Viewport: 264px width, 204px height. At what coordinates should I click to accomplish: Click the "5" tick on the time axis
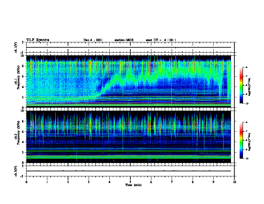(130, 182)
